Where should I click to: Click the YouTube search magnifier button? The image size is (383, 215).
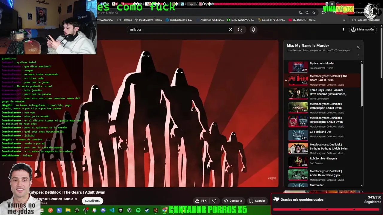(x=240, y=30)
